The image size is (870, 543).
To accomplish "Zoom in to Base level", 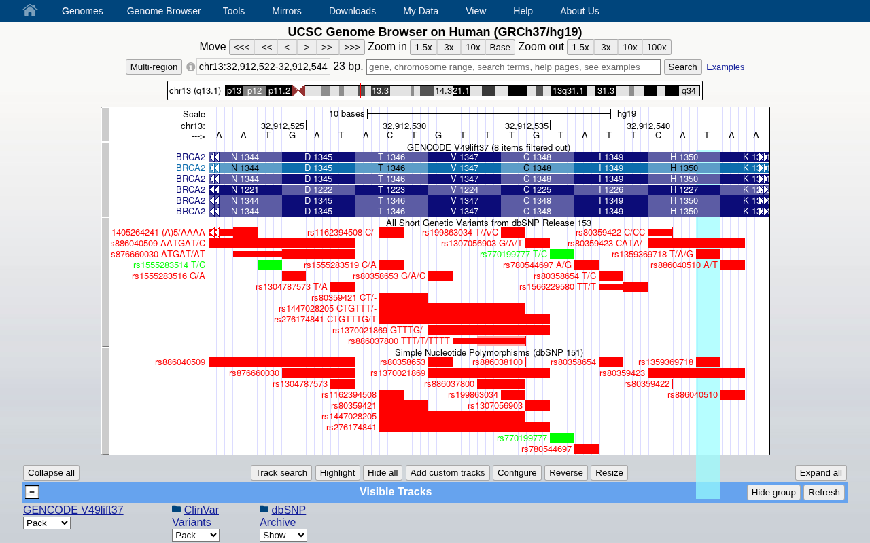I will tap(500, 47).
